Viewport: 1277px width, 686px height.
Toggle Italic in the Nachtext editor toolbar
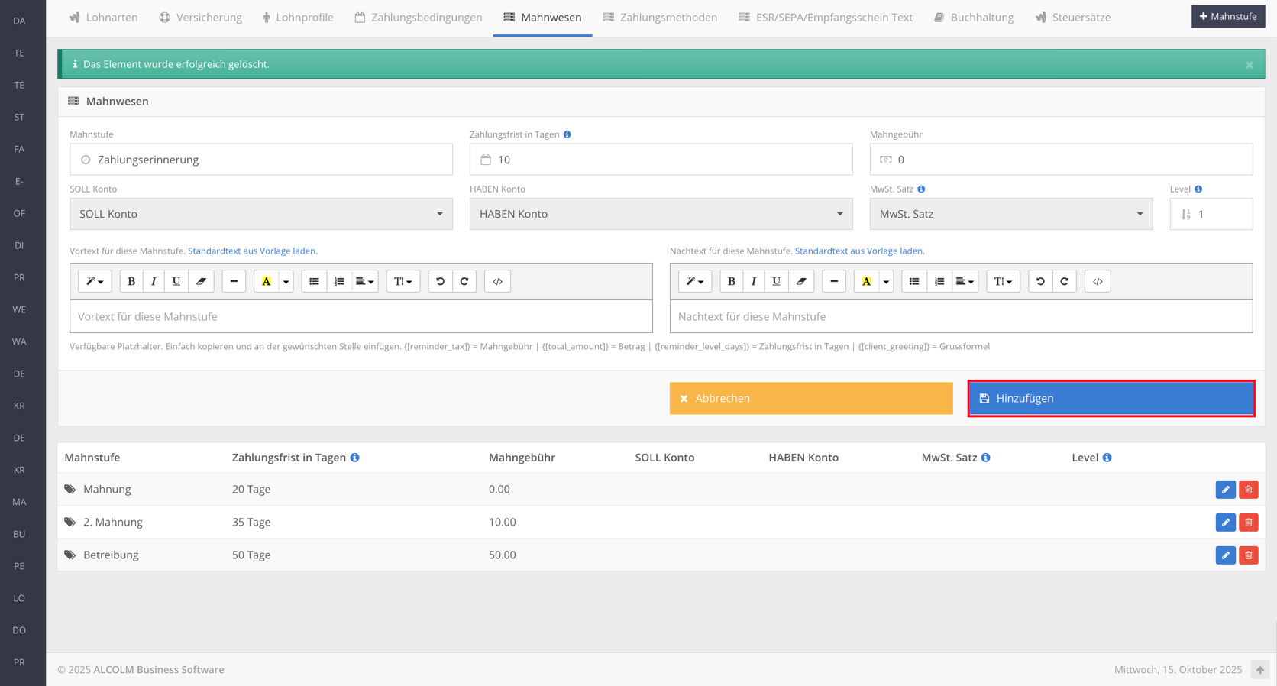pyautogui.click(x=754, y=281)
